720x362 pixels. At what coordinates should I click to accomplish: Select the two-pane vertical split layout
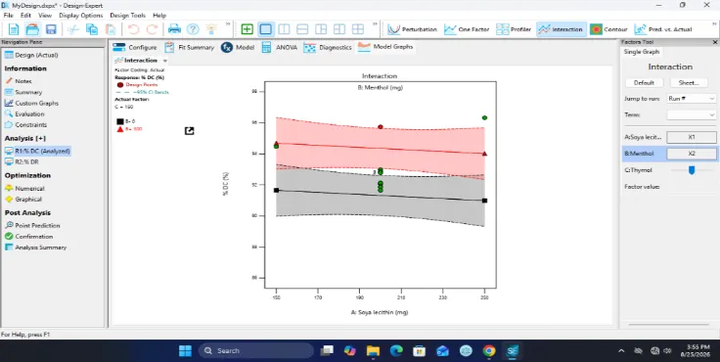click(284, 29)
